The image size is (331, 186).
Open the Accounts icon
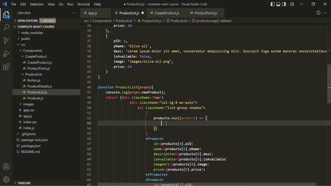(x=6, y=166)
